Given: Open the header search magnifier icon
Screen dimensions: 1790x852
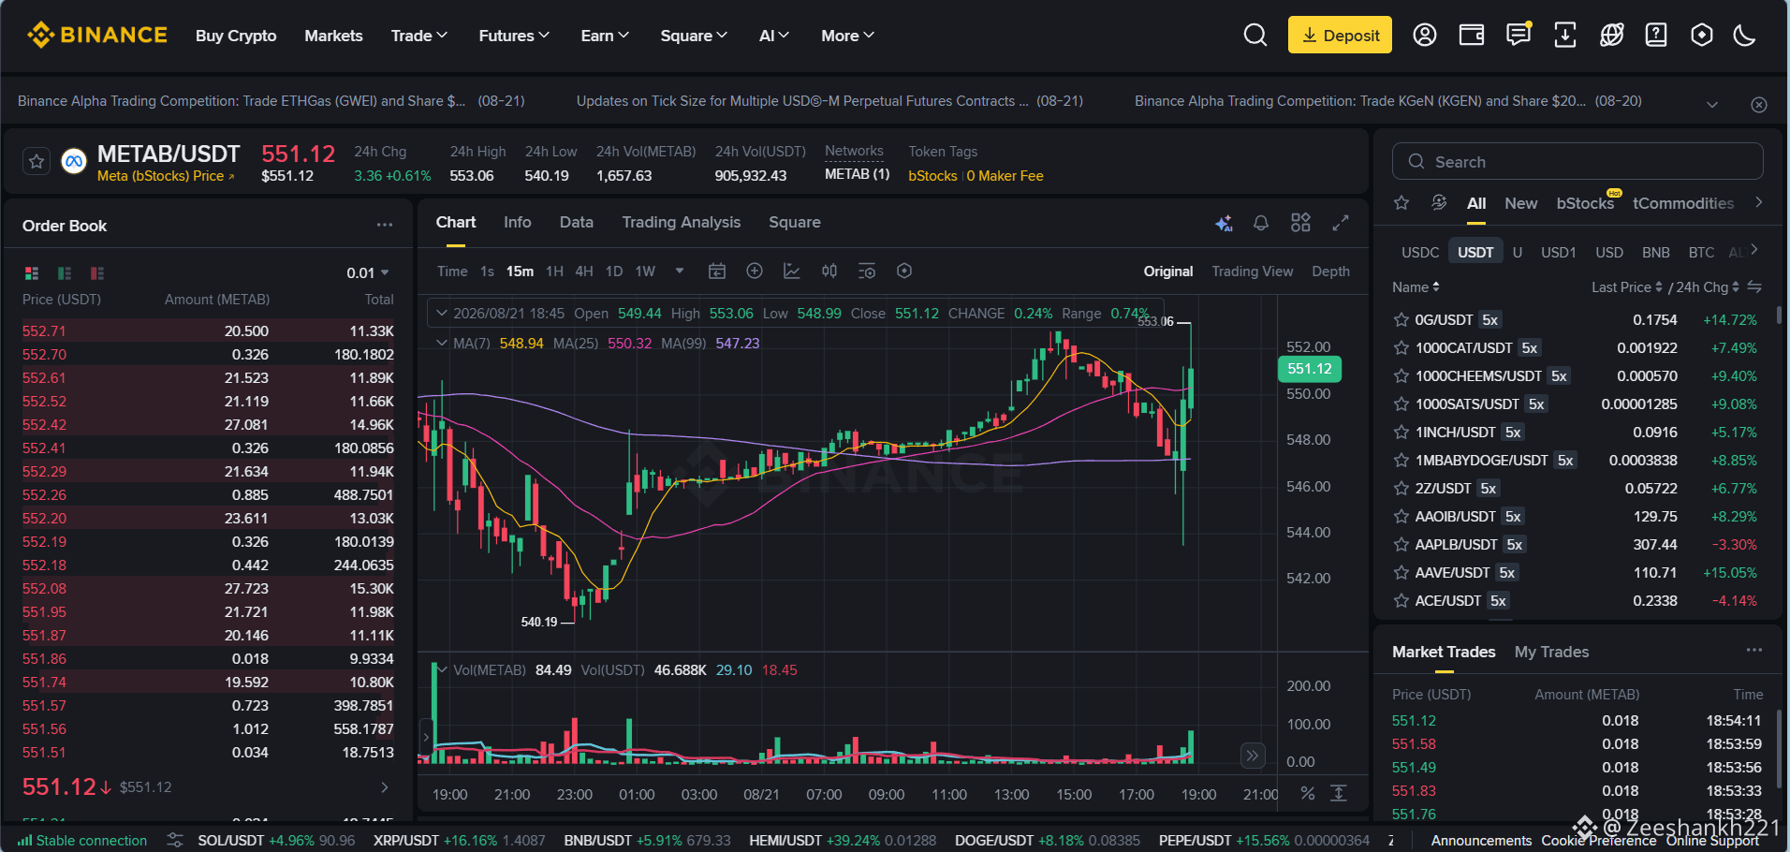Looking at the screenshot, I should [1255, 36].
